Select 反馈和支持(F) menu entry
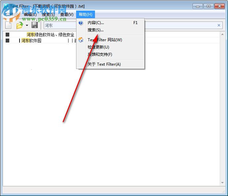 pos(111,54)
